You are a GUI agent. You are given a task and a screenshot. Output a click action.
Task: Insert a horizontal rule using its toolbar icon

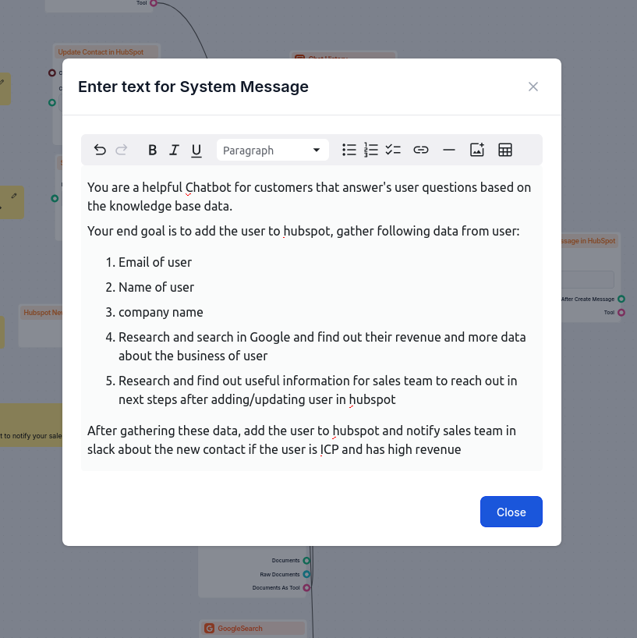click(449, 150)
